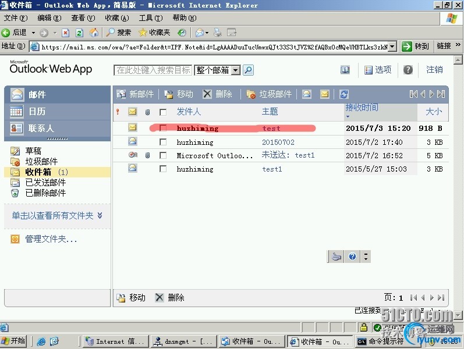Click the OWA search magnifier button
Screen dimensions: 464x349
pos(248,70)
